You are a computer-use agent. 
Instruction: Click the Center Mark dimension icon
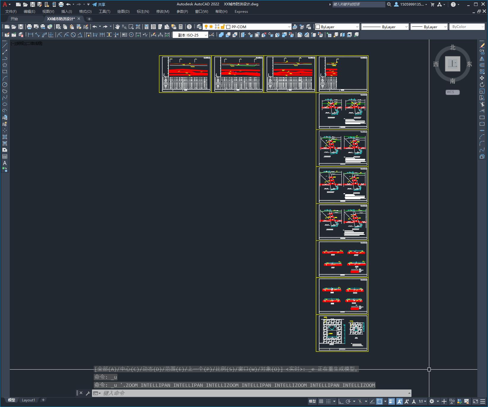coord(131,35)
